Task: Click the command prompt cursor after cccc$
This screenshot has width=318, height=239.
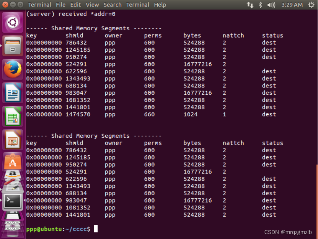Action: [96, 229]
